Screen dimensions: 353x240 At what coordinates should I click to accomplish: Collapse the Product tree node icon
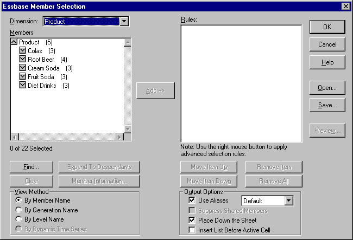pos(14,42)
